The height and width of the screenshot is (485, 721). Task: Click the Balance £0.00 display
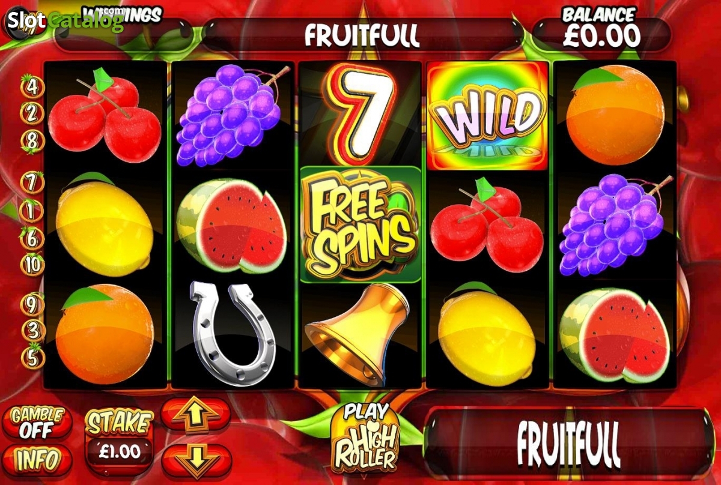[601, 29]
